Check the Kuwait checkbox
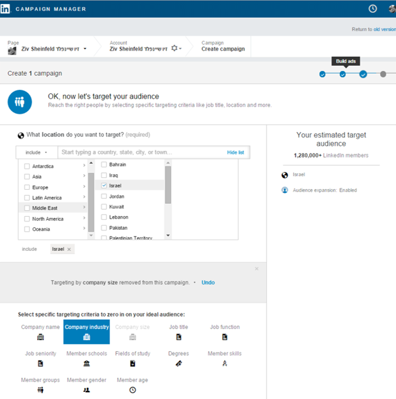This screenshot has height=399, width=396. point(104,207)
